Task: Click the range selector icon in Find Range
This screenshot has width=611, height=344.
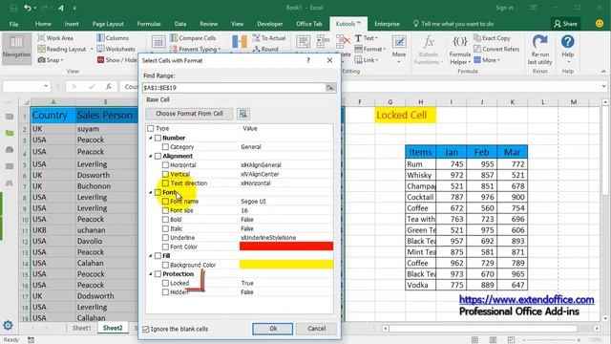Action: coord(330,88)
